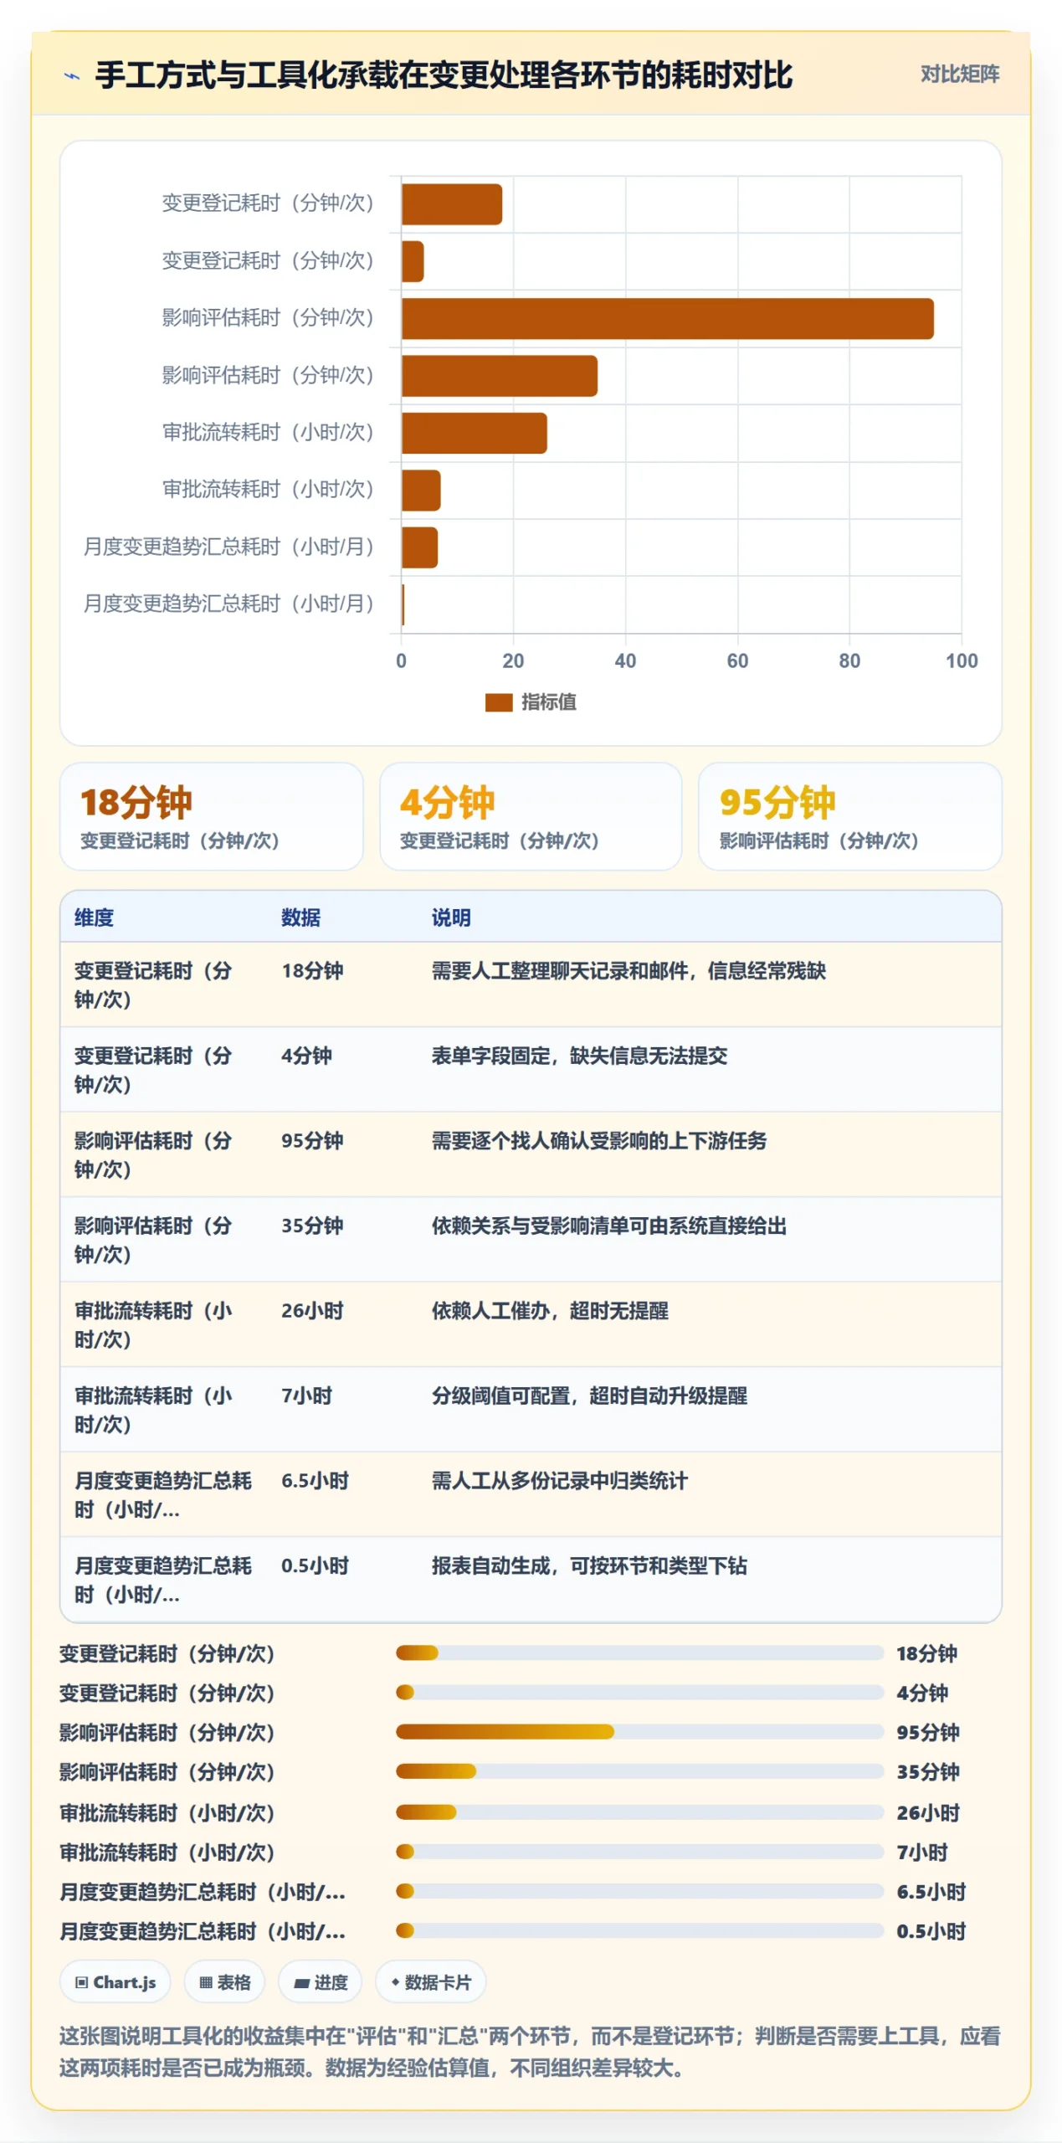Click the Chart.js tag chip
The image size is (1062, 2143).
tap(115, 1981)
